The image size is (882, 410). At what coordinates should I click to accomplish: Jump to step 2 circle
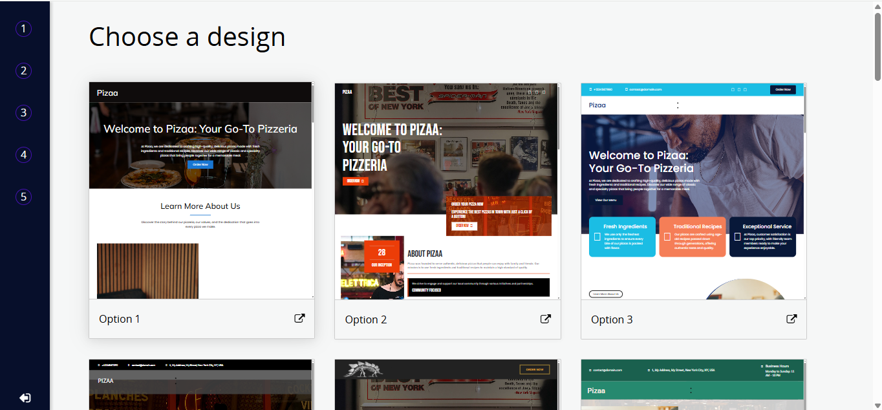tap(24, 71)
